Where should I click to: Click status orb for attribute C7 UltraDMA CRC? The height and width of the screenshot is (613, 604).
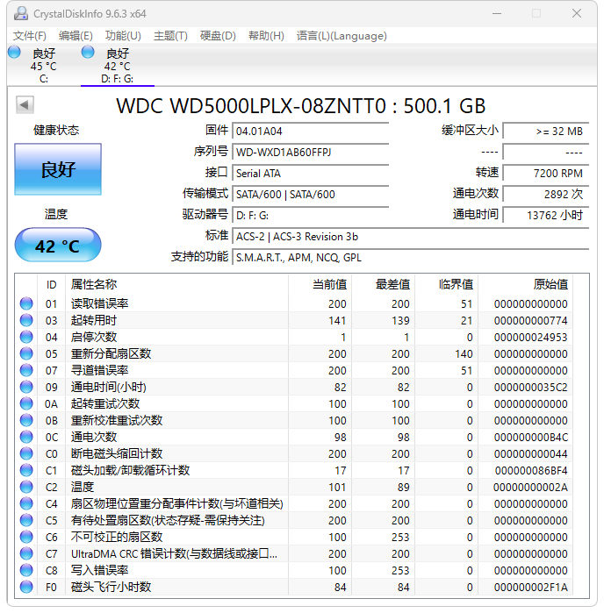pos(26,554)
